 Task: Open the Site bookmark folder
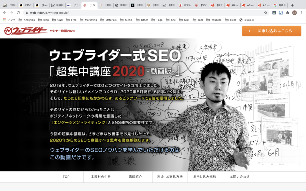(171, 20)
